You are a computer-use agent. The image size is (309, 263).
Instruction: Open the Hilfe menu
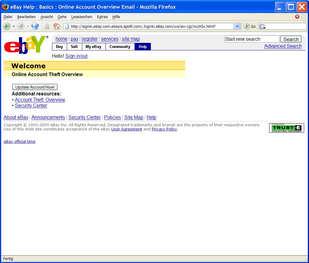pos(116,17)
